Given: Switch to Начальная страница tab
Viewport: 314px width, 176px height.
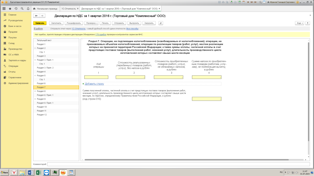Looking at the screenshot, I should 45,9.
